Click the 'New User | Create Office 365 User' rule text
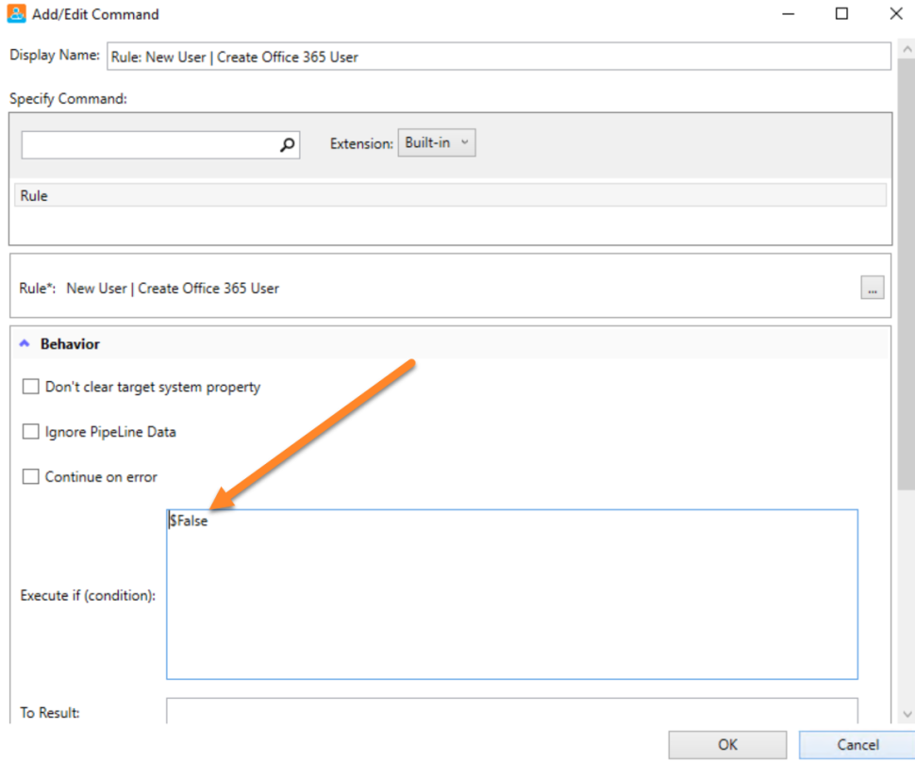This screenshot has height=762, width=915. 173,289
